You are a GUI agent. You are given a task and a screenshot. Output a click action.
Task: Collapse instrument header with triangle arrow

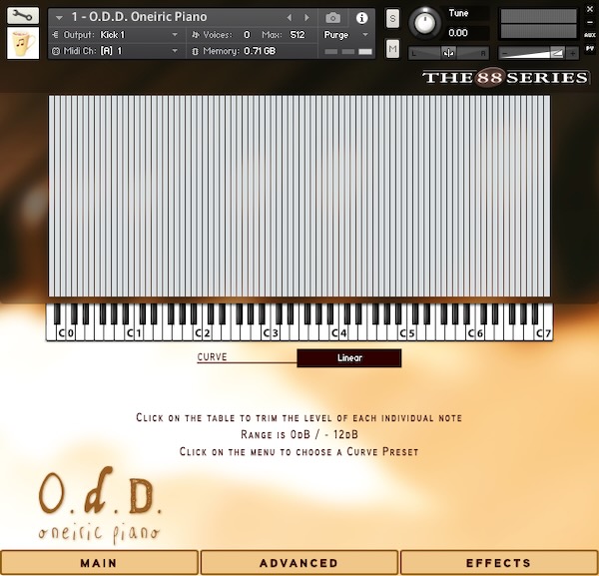(x=59, y=17)
